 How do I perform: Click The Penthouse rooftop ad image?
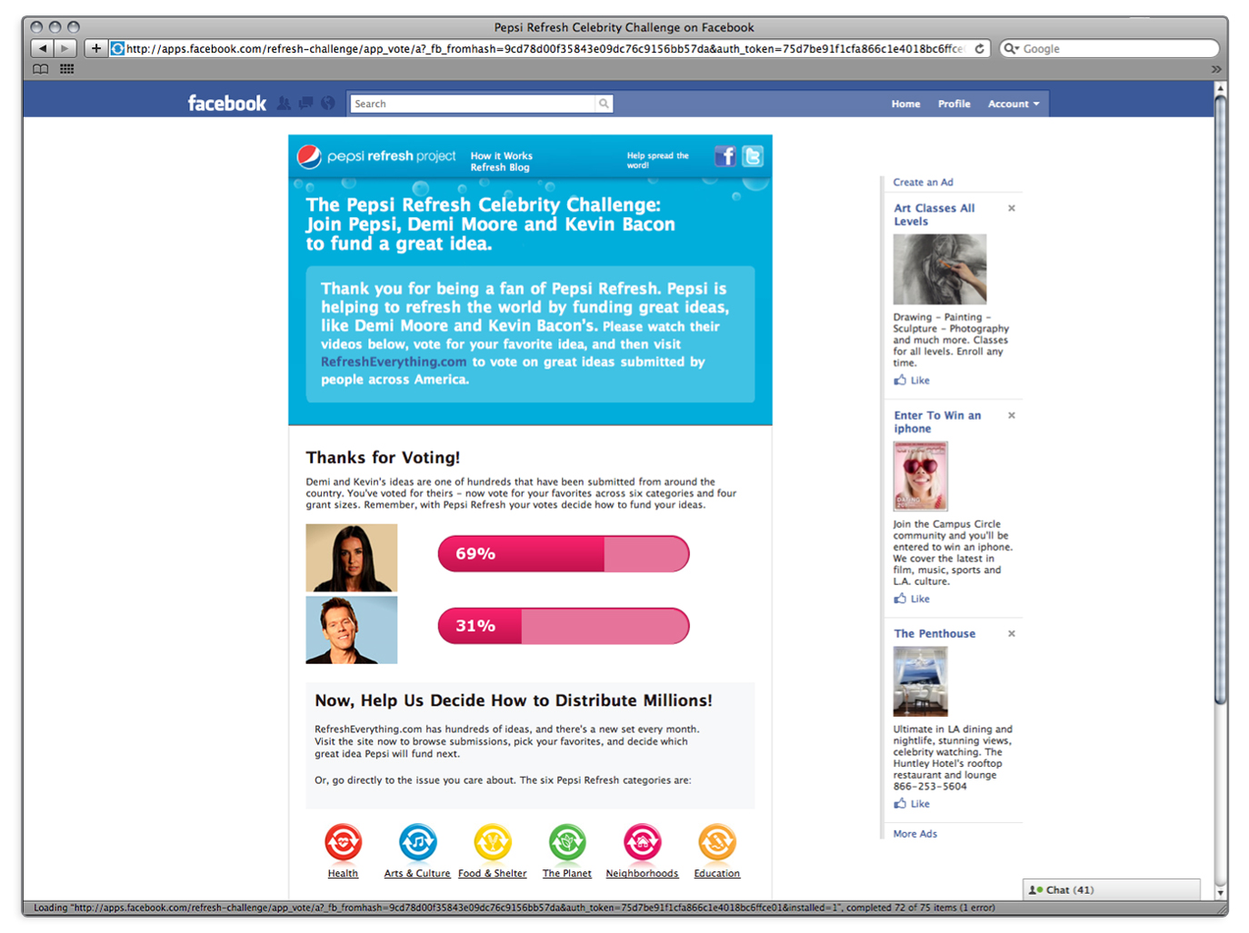(x=921, y=681)
